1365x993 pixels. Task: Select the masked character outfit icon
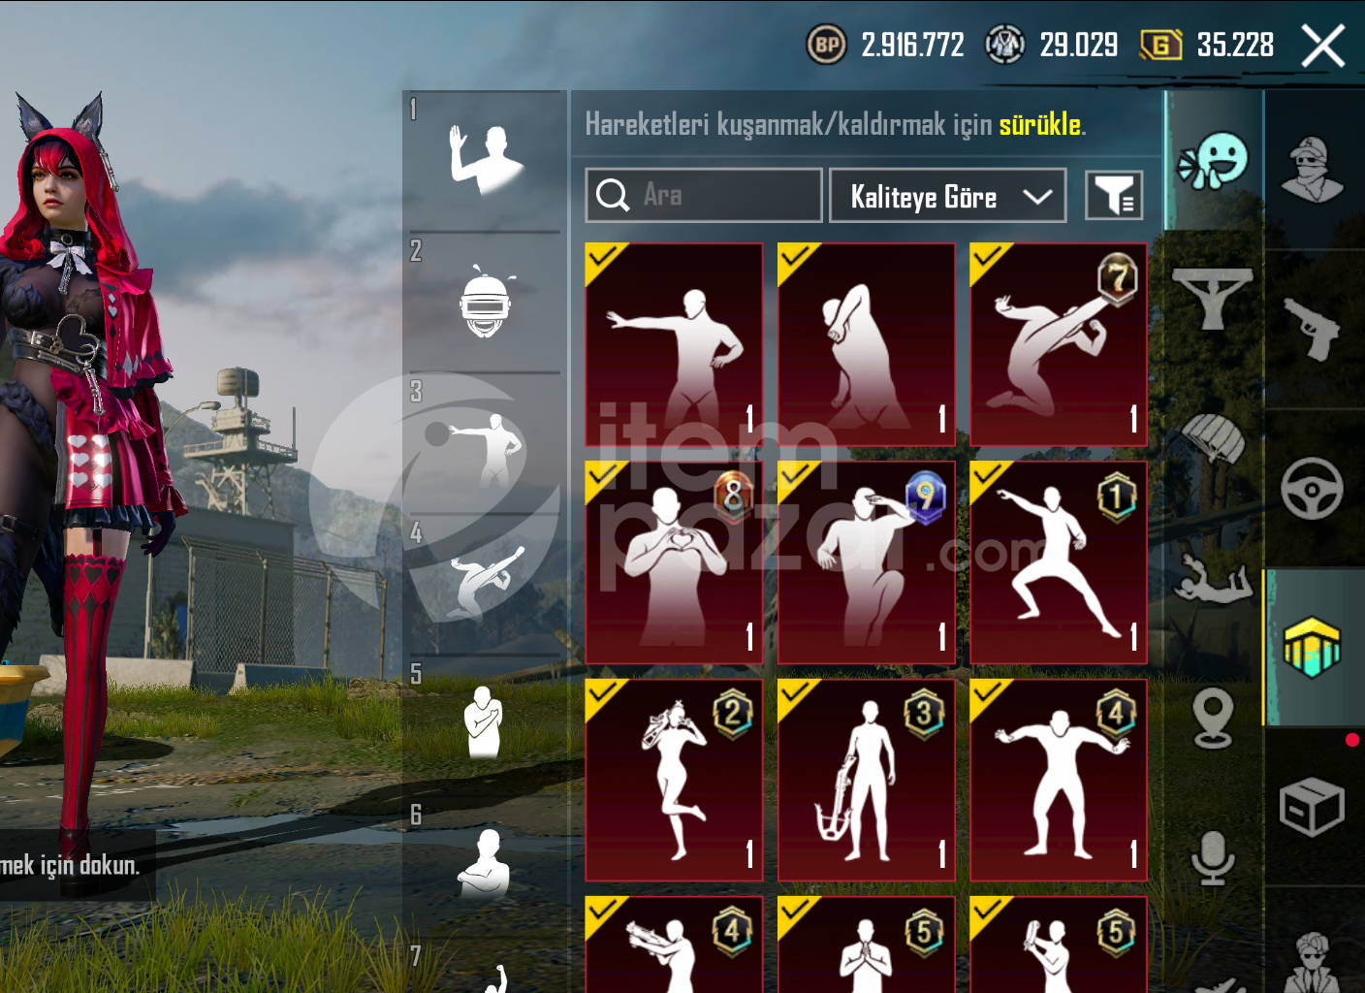click(1312, 169)
